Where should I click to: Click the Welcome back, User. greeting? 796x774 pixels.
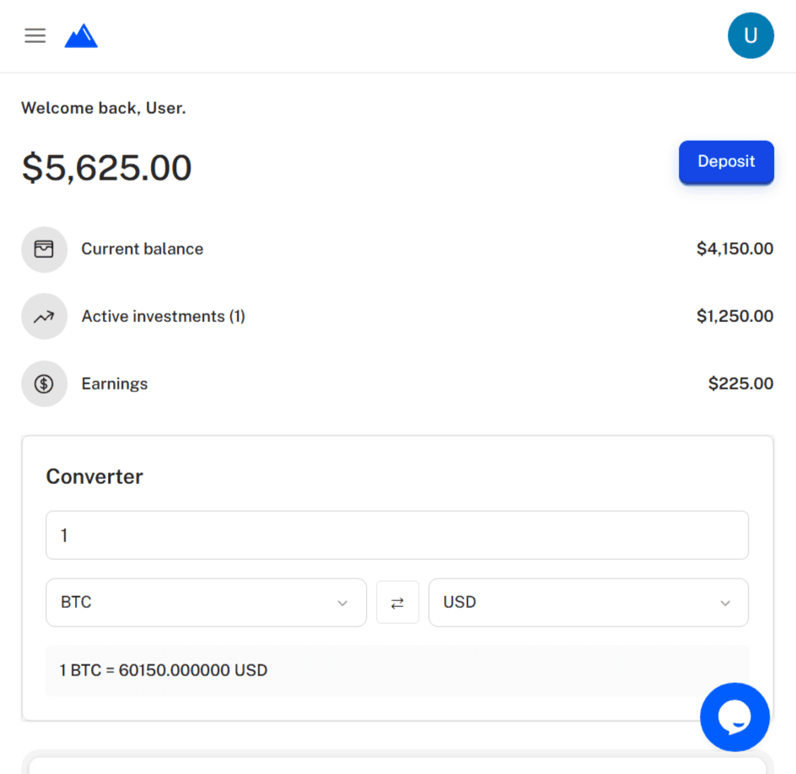pyautogui.click(x=104, y=108)
